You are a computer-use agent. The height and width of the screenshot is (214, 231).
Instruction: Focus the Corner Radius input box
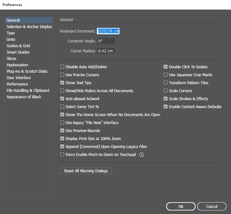[x=106, y=51]
